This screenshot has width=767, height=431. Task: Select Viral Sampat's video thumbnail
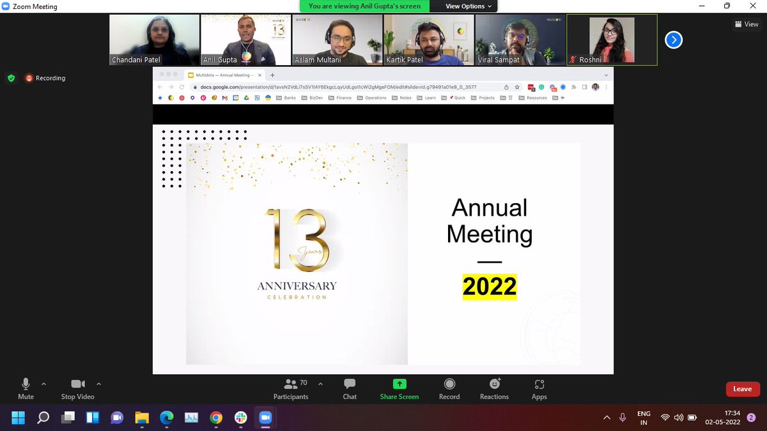pyautogui.click(x=520, y=40)
